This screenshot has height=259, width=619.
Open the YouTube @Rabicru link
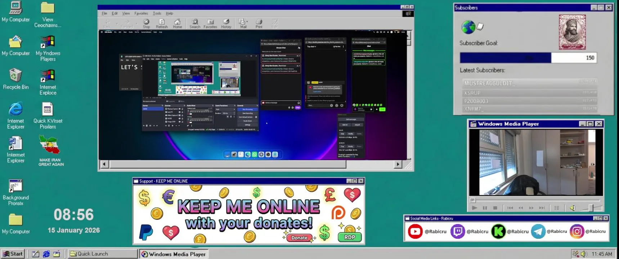point(427,231)
